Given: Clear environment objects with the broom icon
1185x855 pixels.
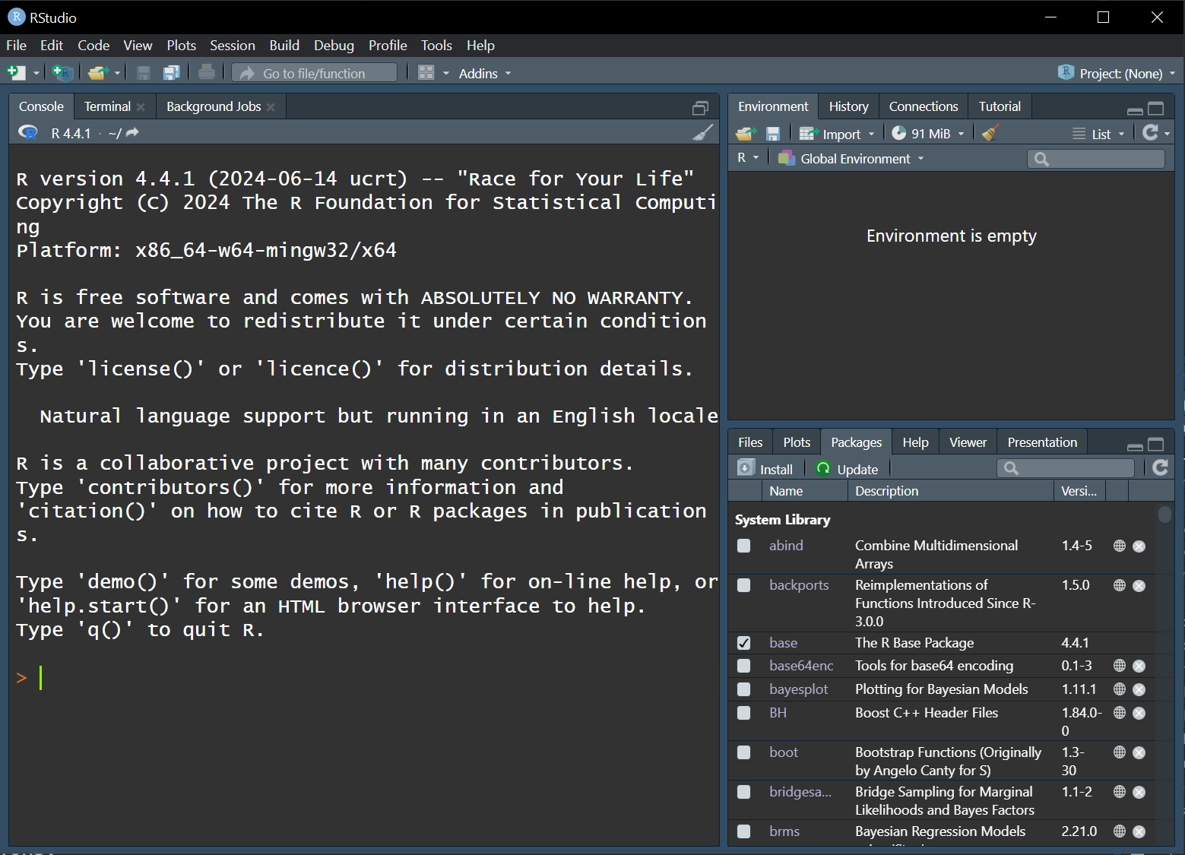Looking at the screenshot, I should point(990,134).
